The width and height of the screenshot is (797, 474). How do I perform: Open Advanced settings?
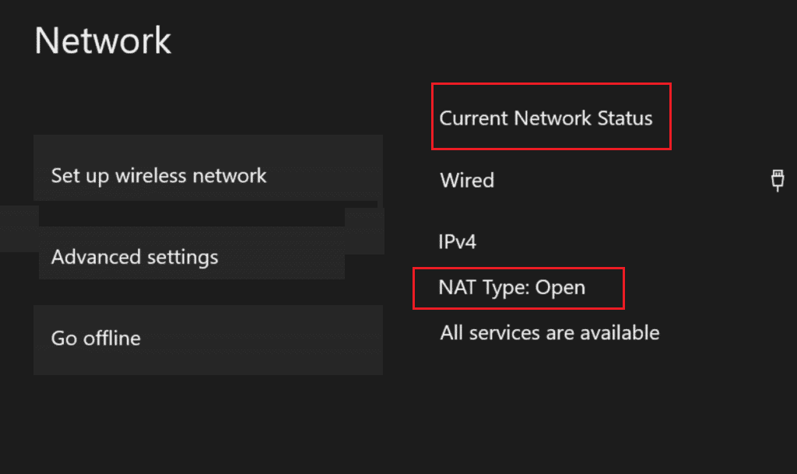coord(135,257)
